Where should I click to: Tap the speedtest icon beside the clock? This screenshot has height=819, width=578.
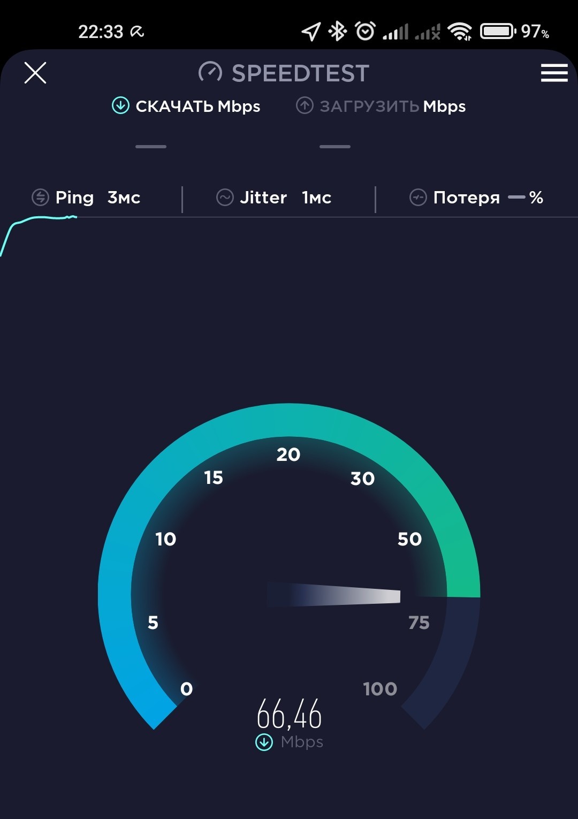pos(138,33)
